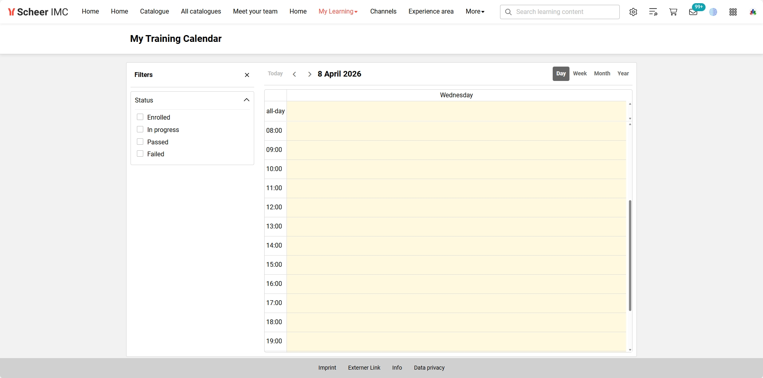Click the all-day slot for Wednesday
This screenshot has height=378, width=763.
[x=456, y=111]
